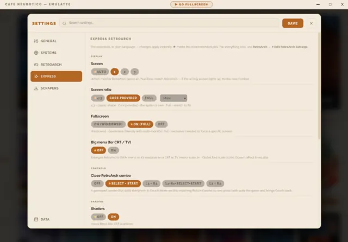Focus the Search settings field
Image resolution: width=348 pixels, height=242 pixels.
[169, 23]
